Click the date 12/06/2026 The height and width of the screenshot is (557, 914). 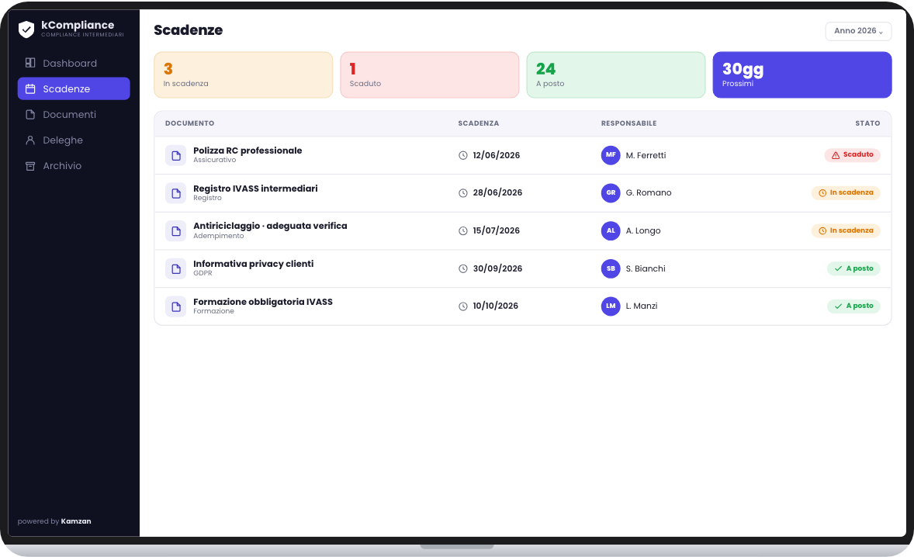[496, 155]
